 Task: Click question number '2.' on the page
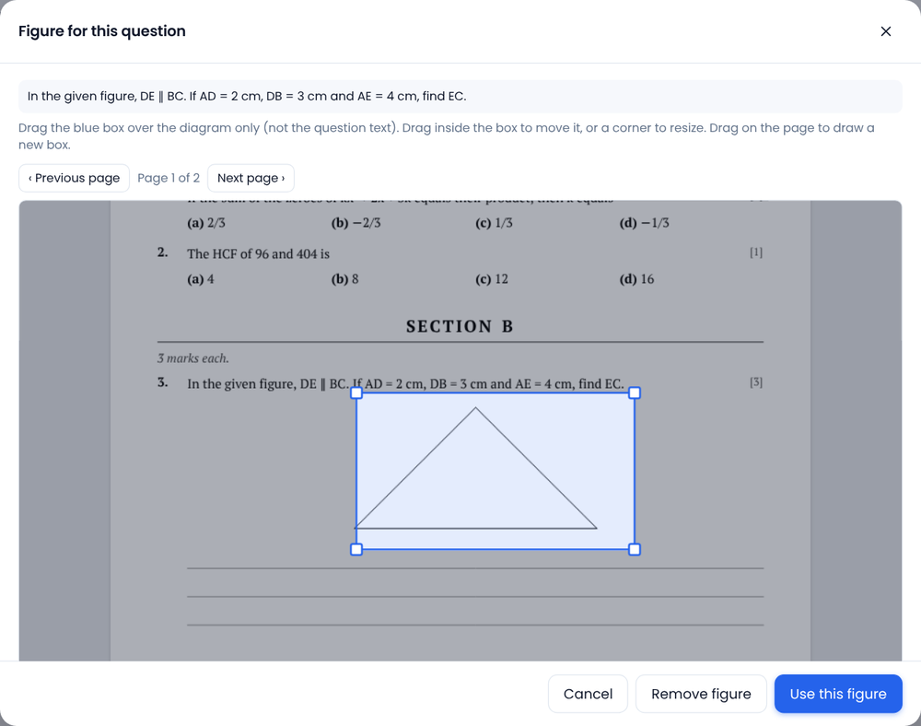point(163,252)
